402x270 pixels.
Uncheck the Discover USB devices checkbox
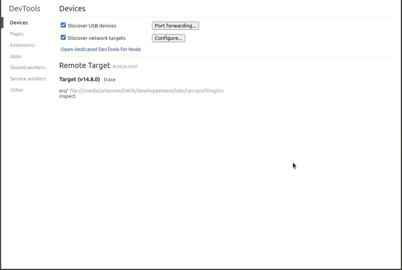pyautogui.click(x=63, y=26)
